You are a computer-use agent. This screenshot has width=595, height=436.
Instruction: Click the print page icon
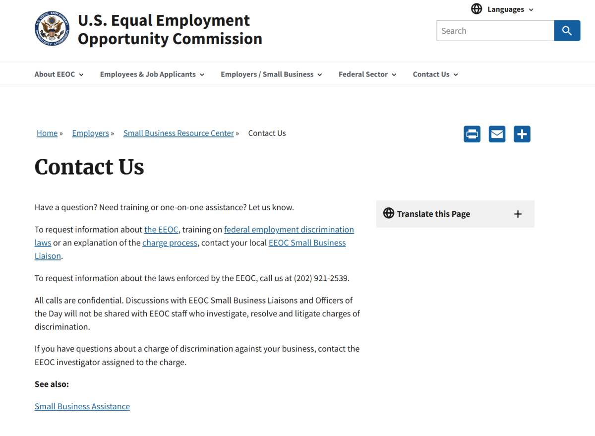(472, 134)
